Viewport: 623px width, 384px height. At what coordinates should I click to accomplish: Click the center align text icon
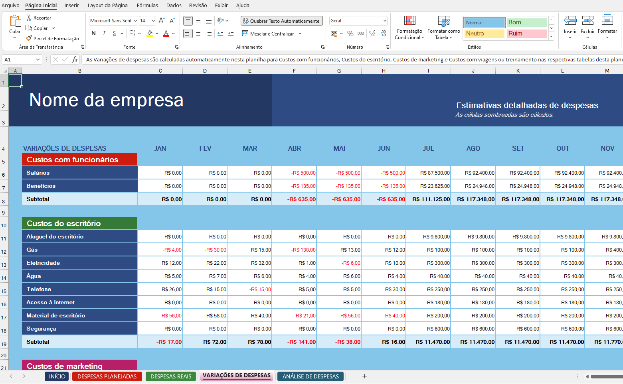pyautogui.click(x=198, y=34)
